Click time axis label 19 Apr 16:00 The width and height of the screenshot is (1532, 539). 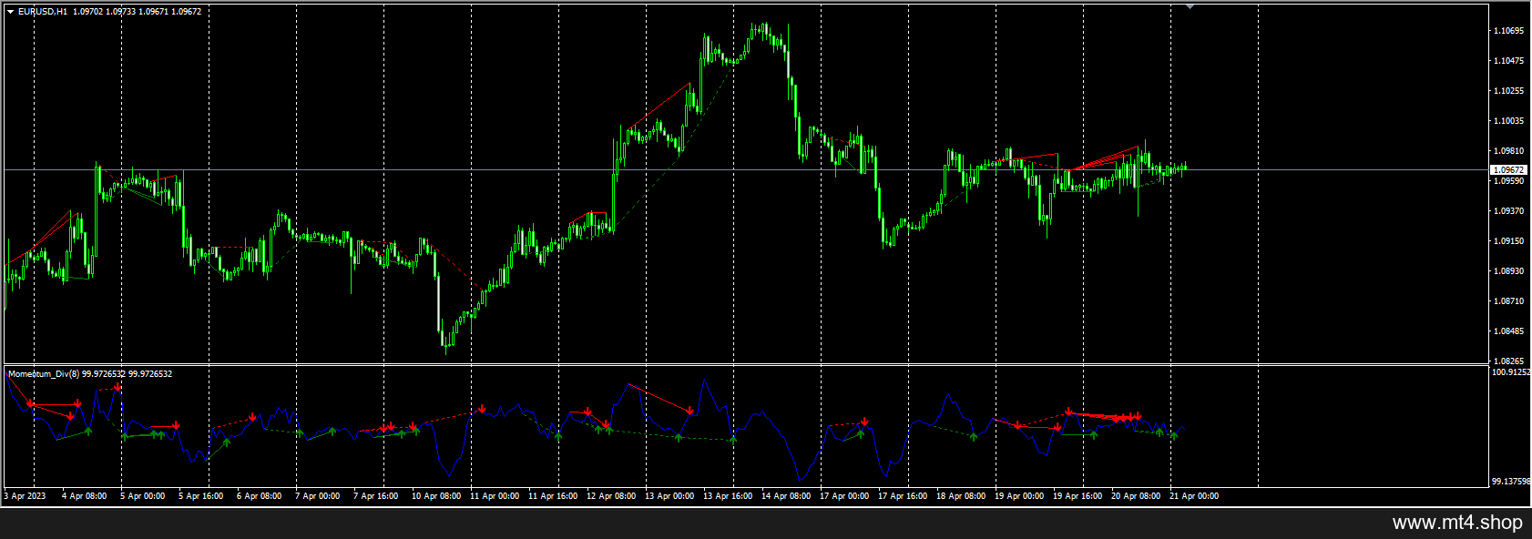click(x=1078, y=496)
